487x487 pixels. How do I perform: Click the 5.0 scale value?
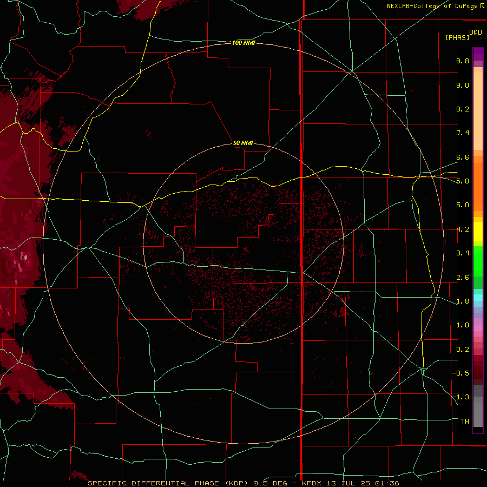click(463, 205)
